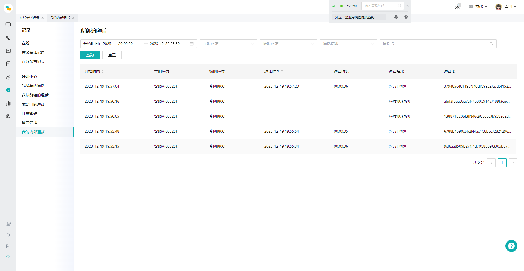Click call ID starting with 379485c401198
This screenshot has width=524, height=271.
[x=477, y=86]
